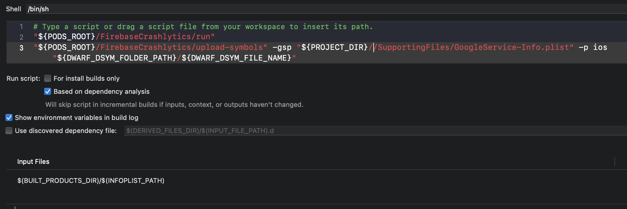Viewport: 627px width, 209px height.
Task: Click the Shell path field showing /bin/sh
Action: click(326, 9)
